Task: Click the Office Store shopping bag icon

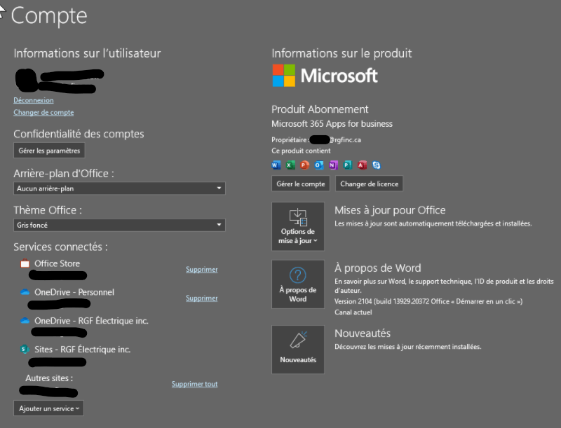Action: [x=25, y=263]
